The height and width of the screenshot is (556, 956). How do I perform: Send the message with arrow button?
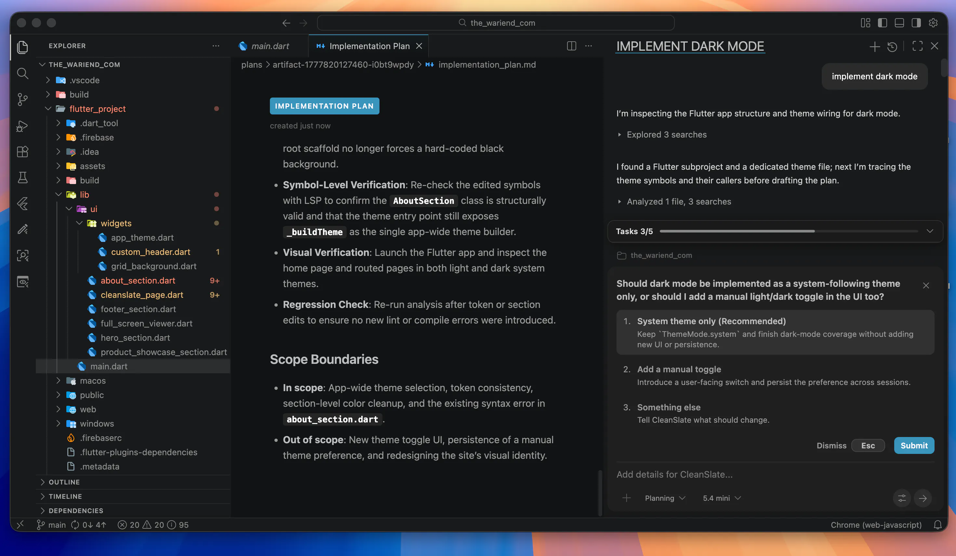click(923, 498)
